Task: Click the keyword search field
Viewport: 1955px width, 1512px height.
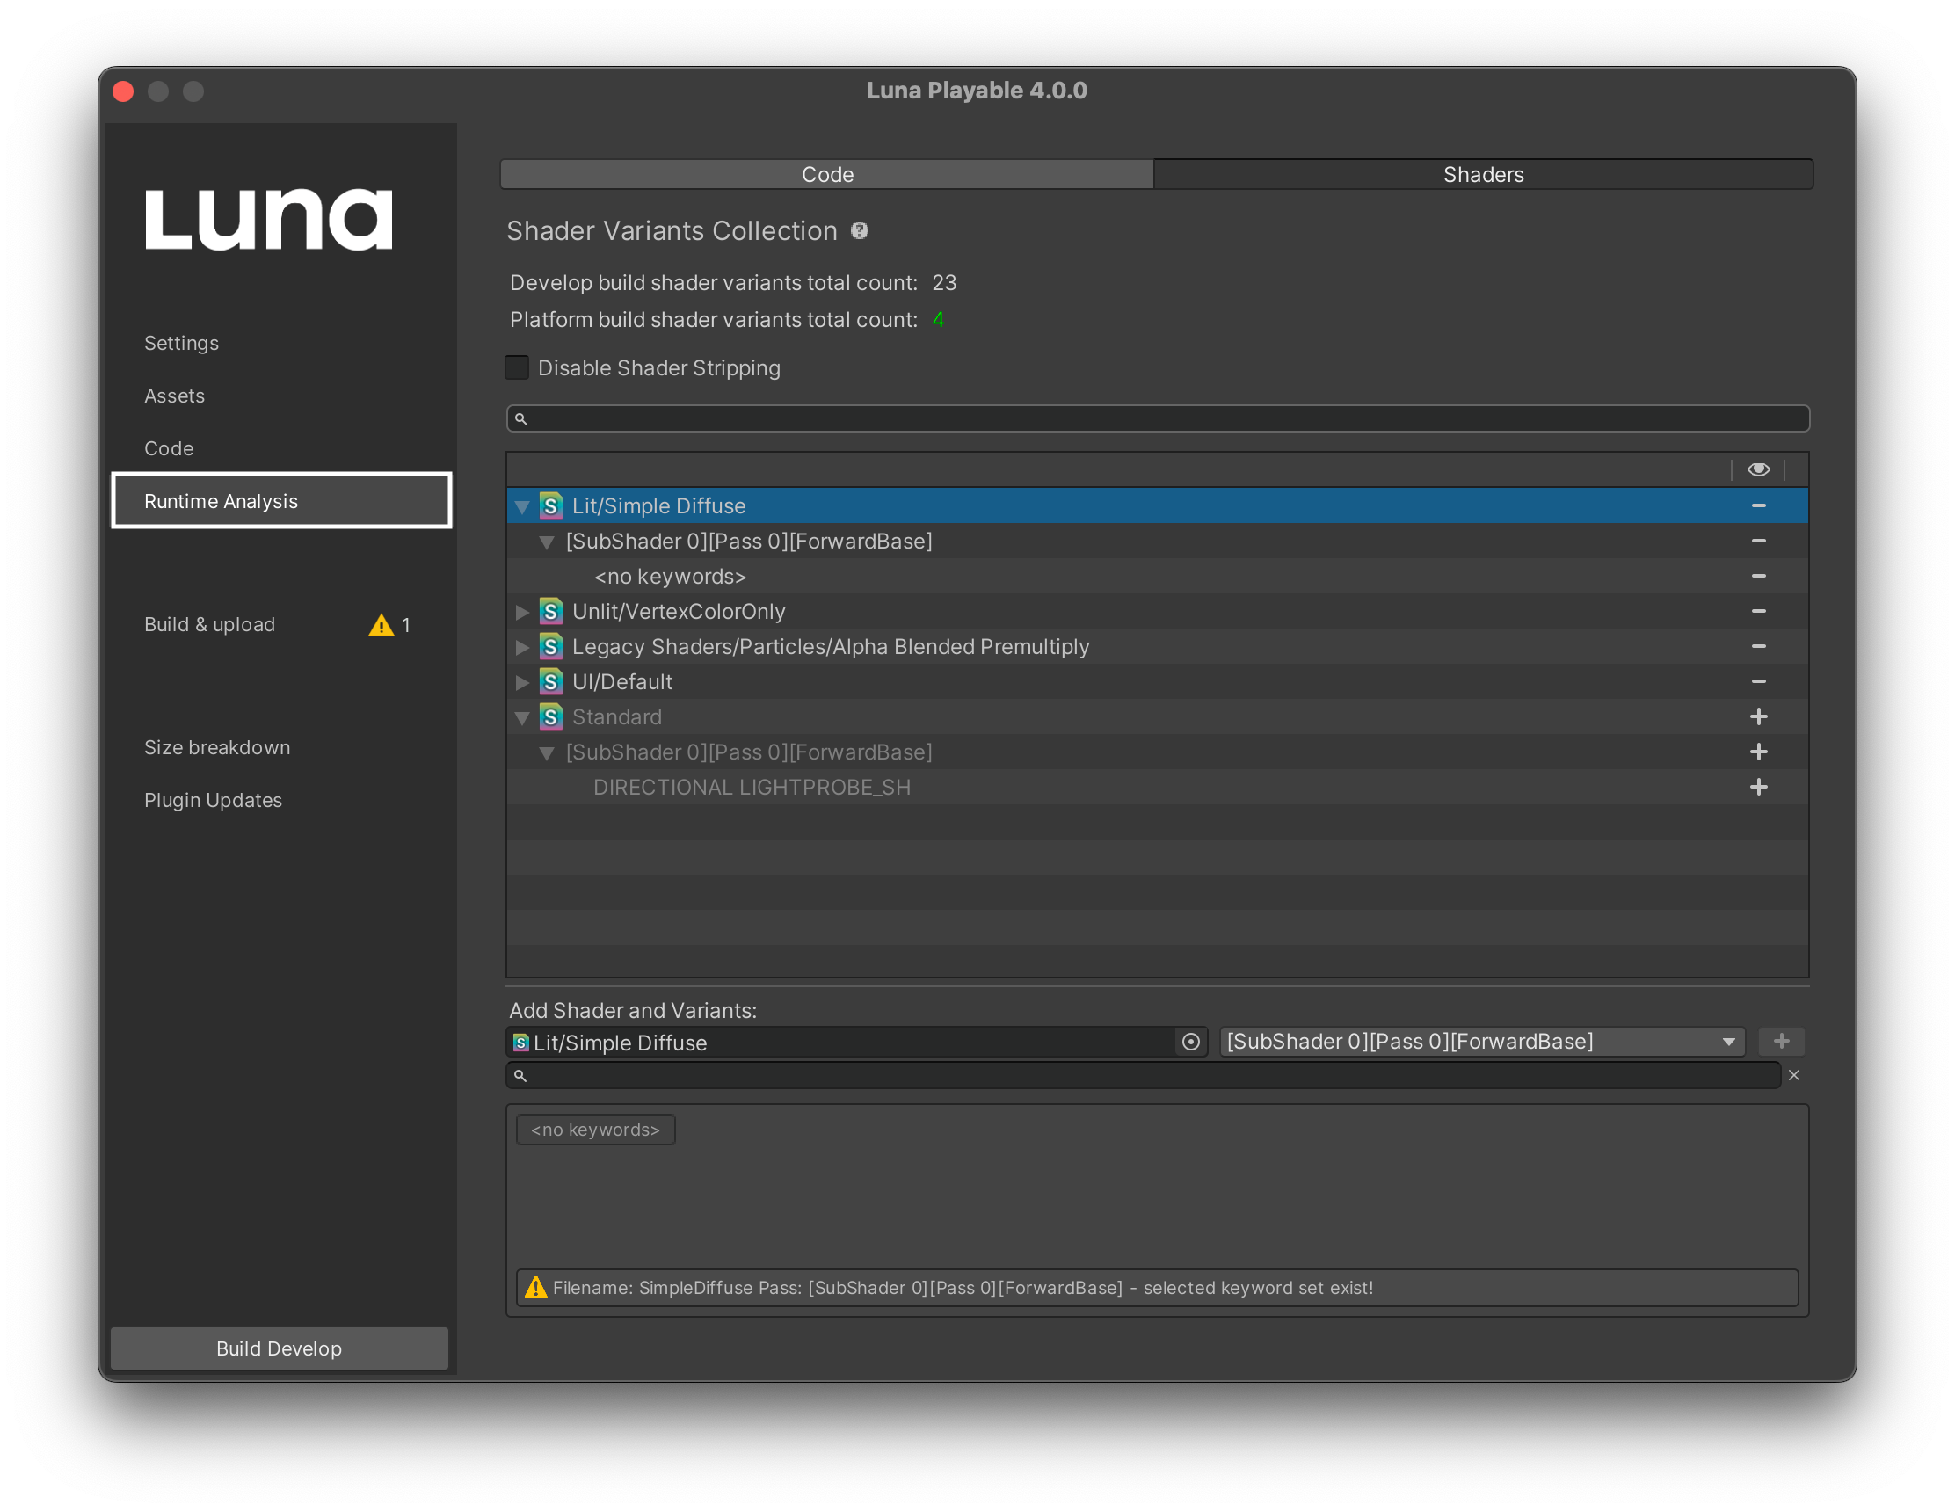Action: click(x=1143, y=1076)
